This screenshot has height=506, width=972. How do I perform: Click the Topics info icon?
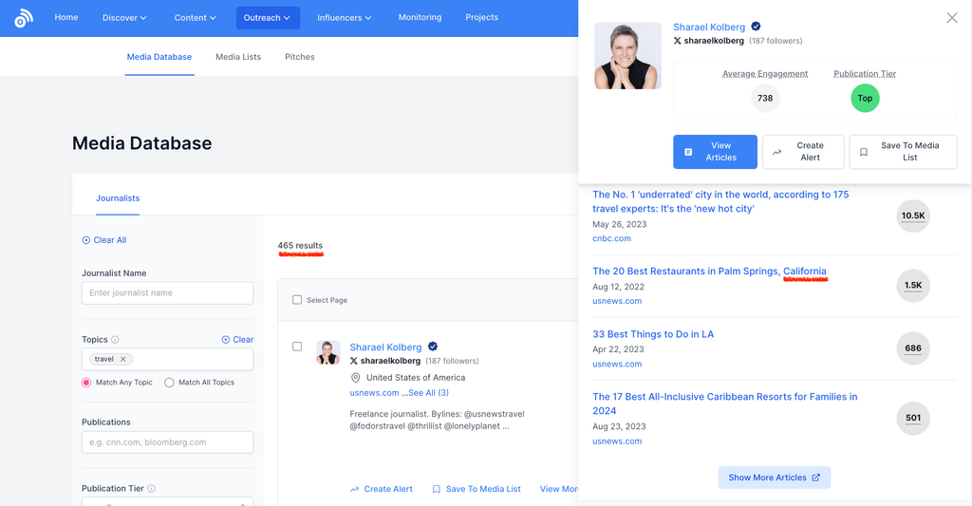[x=115, y=340]
